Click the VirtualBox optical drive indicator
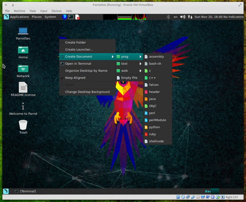 (183, 197)
